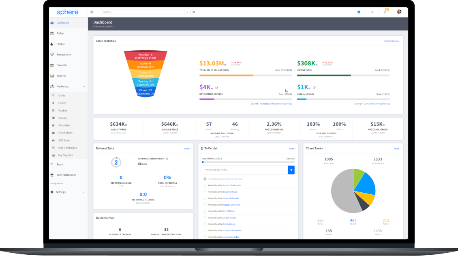Viewport: 458px width, 256px height.
Task: Go to Transactions in the sidebar
Action: pyautogui.click(x=64, y=54)
